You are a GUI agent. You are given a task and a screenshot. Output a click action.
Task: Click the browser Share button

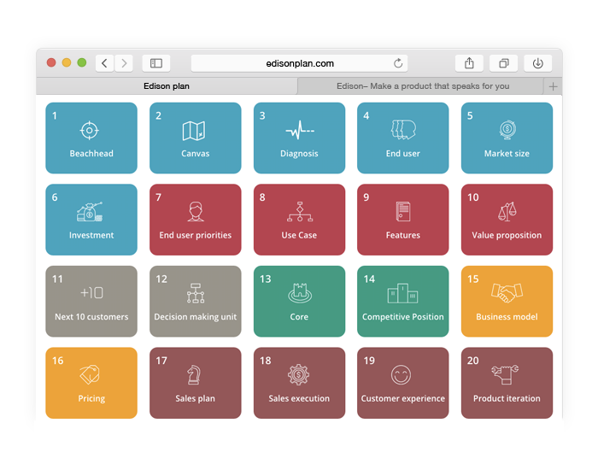click(x=469, y=63)
